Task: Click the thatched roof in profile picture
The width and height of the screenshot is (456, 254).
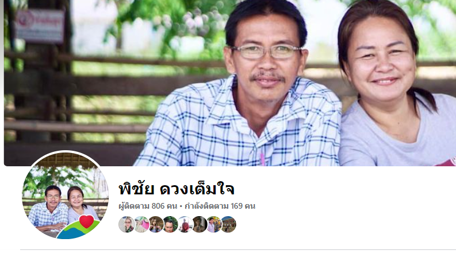Action: tap(66, 161)
